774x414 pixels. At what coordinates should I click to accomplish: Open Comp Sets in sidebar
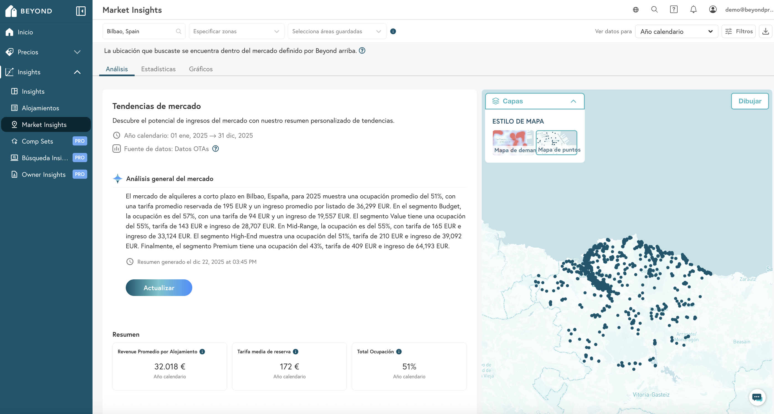coord(37,141)
